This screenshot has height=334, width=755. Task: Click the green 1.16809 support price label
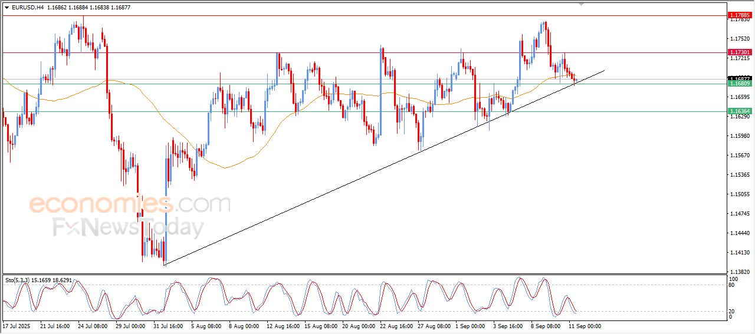[x=740, y=84]
